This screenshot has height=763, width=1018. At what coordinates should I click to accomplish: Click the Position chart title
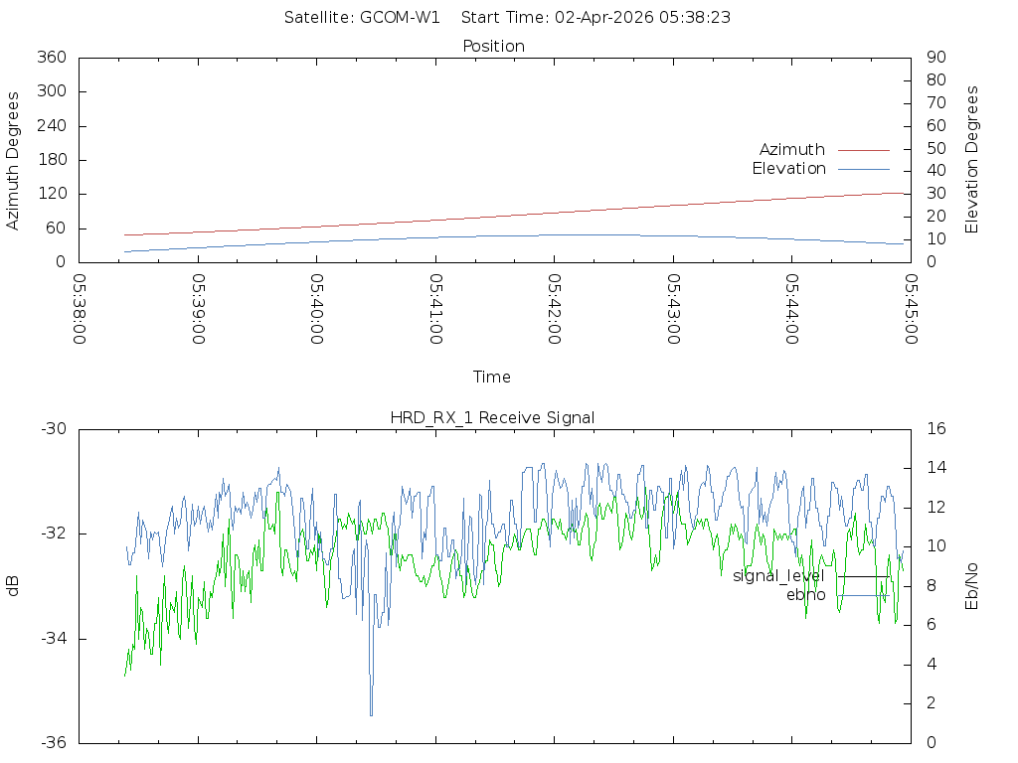(494, 47)
